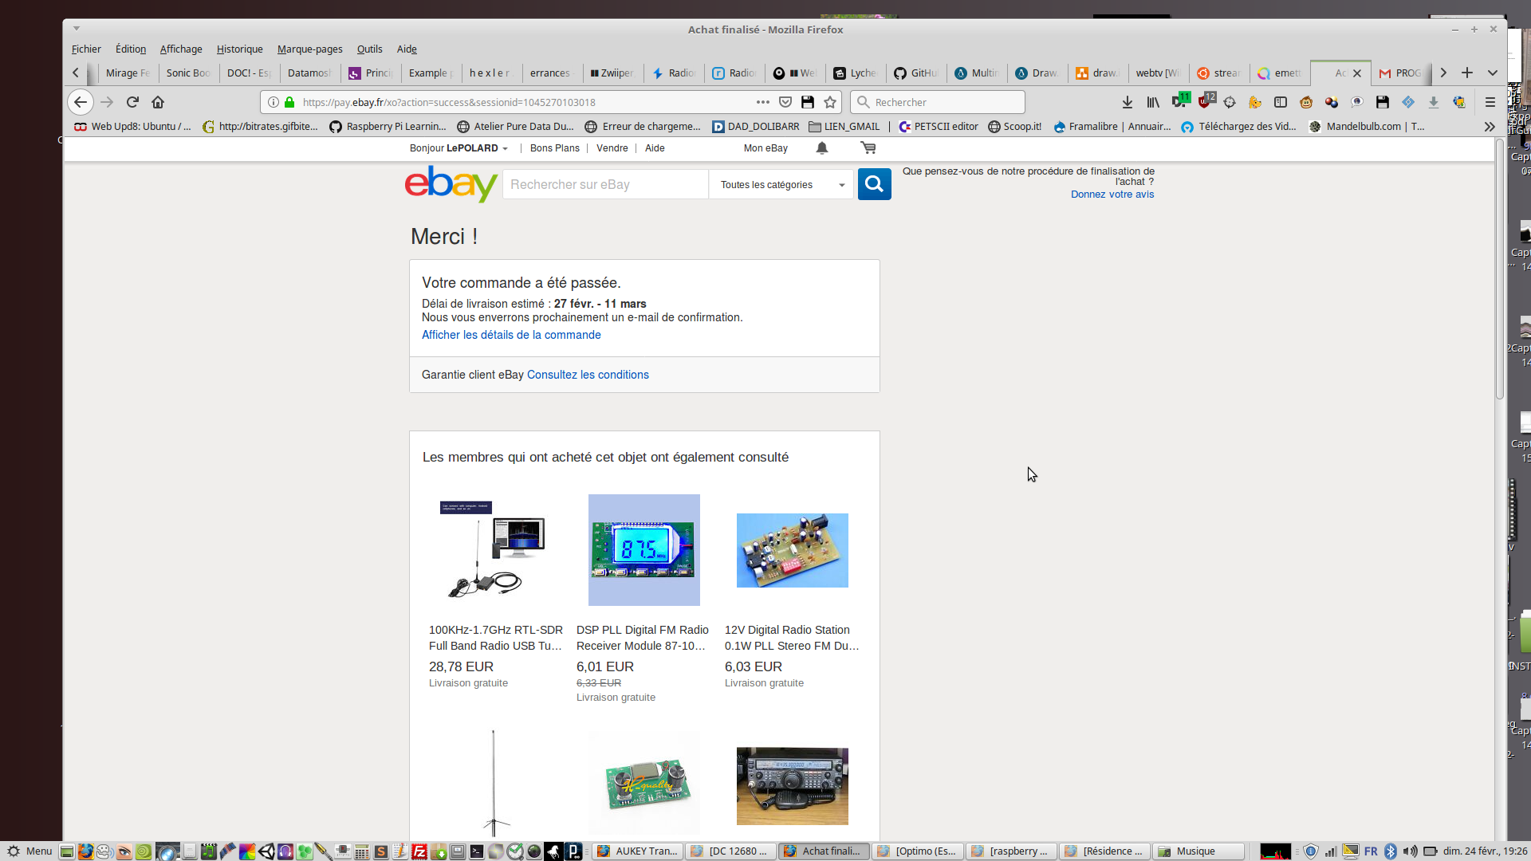Click Consultez les conditions link
Image resolution: width=1531 pixels, height=861 pixels.
tap(588, 375)
